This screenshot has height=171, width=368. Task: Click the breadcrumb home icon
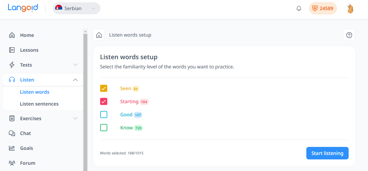tap(99, 35)
